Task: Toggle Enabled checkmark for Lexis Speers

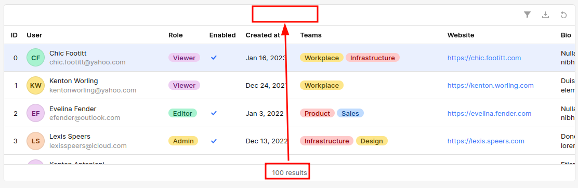Action: [214, 141]
